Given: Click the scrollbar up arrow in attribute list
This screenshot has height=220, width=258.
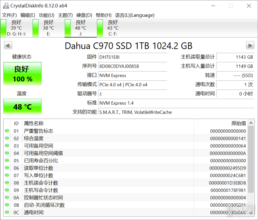Looking at the screenshot, I should pos(251,123).
